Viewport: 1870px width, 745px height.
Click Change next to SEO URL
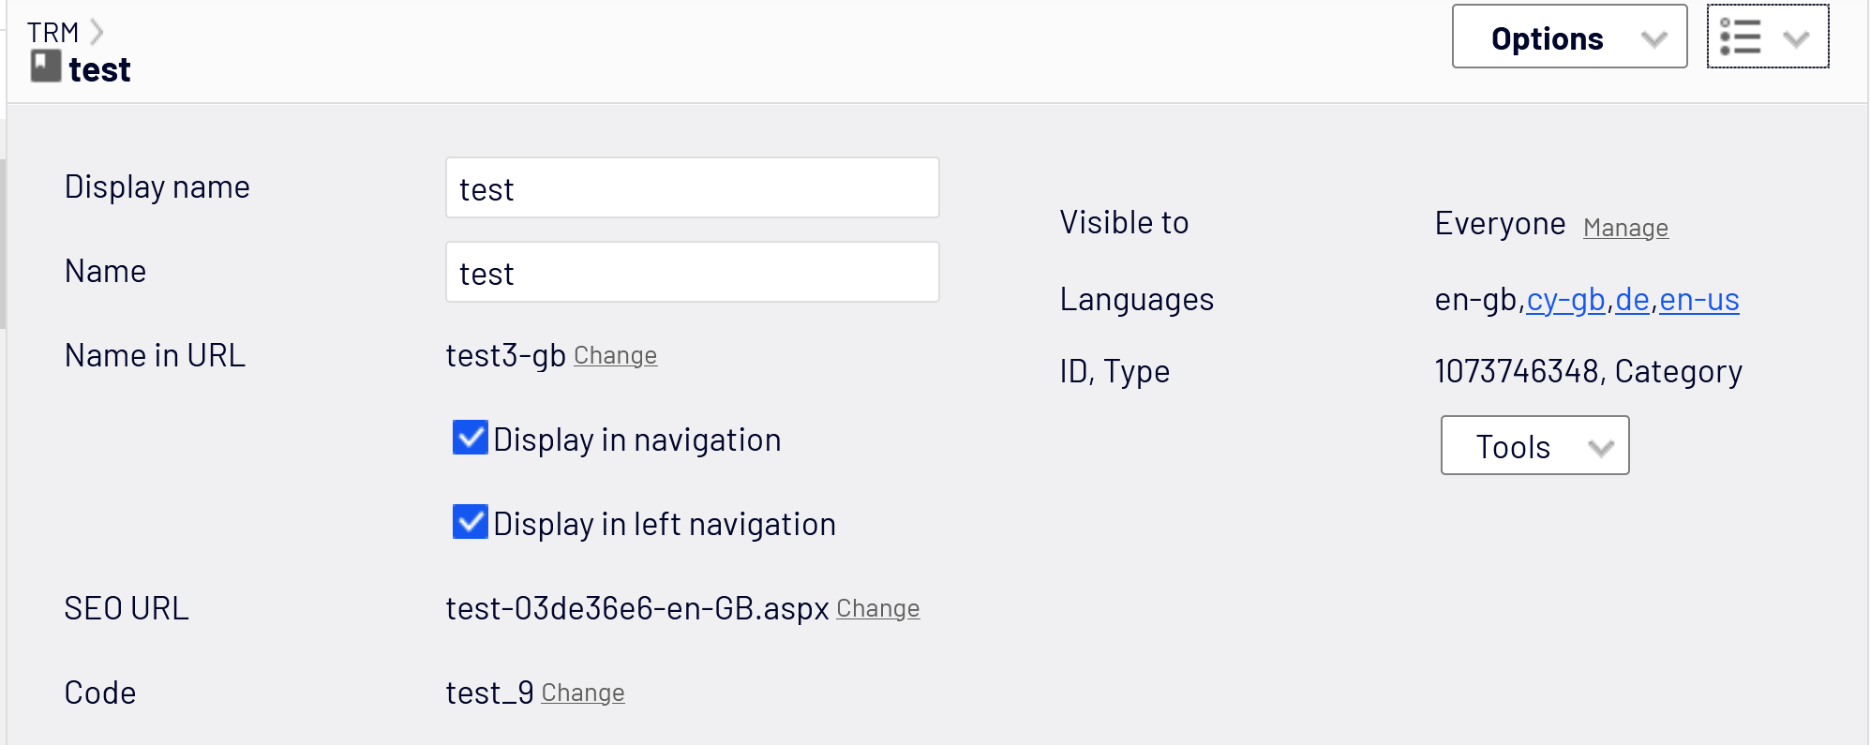point(877,609)
